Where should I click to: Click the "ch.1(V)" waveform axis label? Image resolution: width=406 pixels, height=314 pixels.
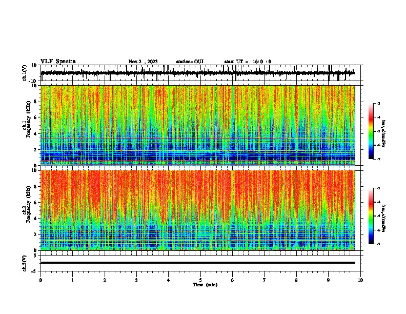click(25, 73)
